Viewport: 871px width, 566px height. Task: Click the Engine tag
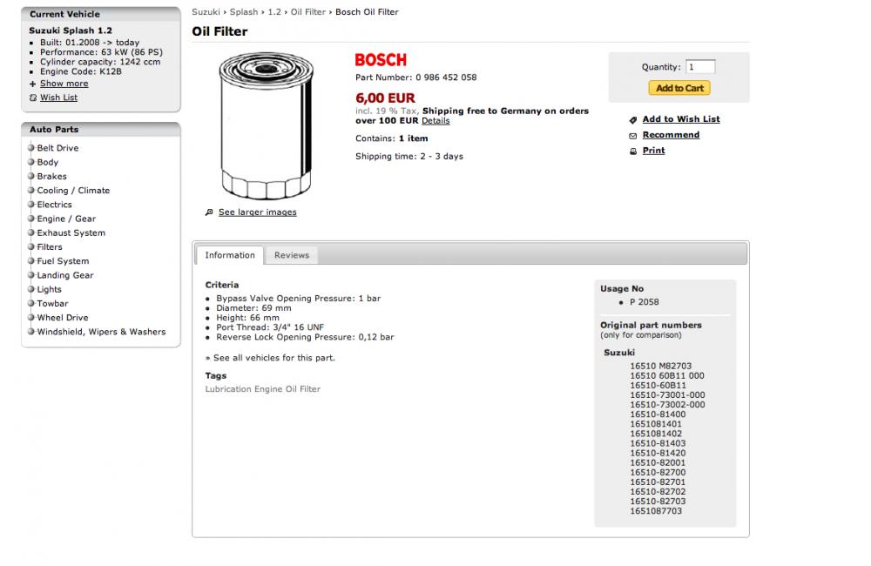[x=269, y=389]
